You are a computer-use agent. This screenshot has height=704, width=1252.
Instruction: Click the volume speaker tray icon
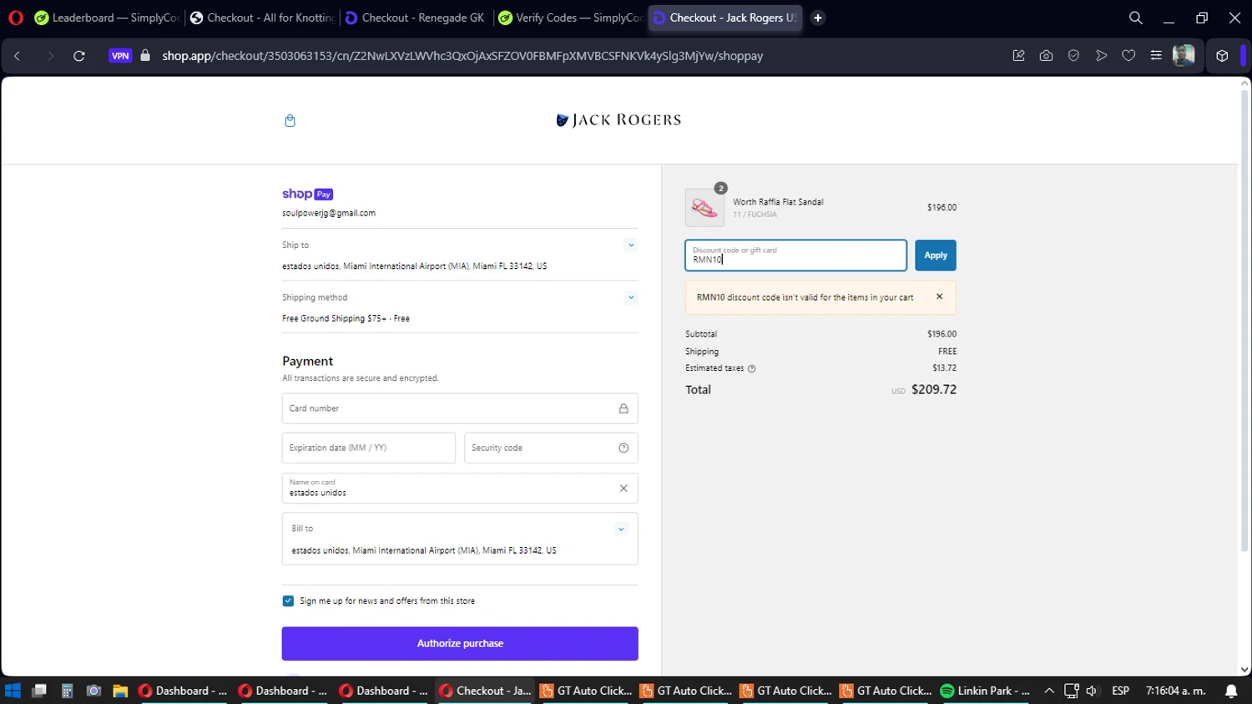(x=1092, y=691)
